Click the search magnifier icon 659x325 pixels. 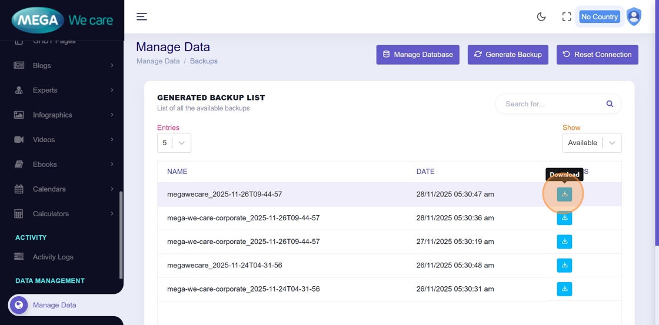[610, 104]
